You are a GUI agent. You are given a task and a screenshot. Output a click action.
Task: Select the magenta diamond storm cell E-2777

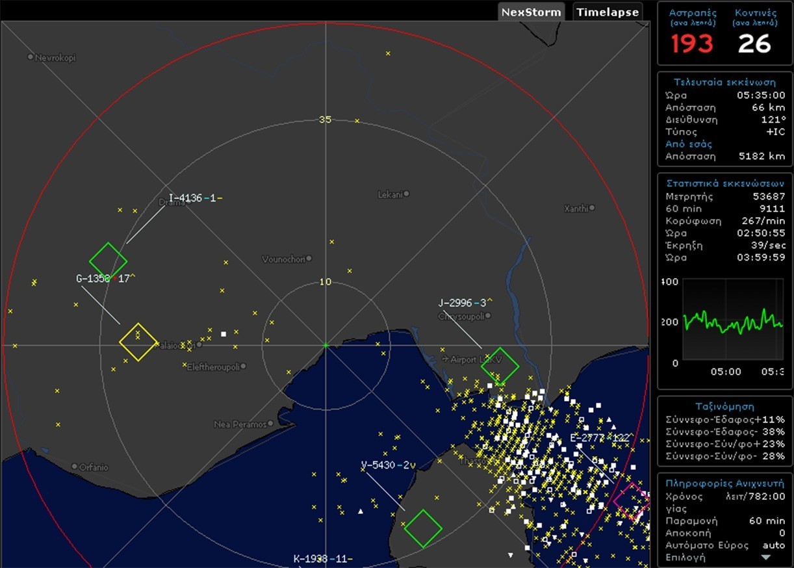coord(632,502)
